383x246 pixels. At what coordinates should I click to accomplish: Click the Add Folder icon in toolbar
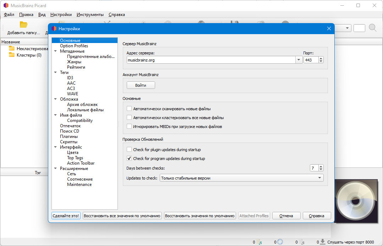[x=23, y=25]
